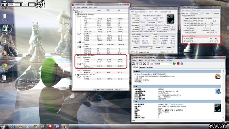Open the test duration dropdown in BurnInTest
Image resolution: width=229 pixels, height=129 pixels.
[171, 64]
